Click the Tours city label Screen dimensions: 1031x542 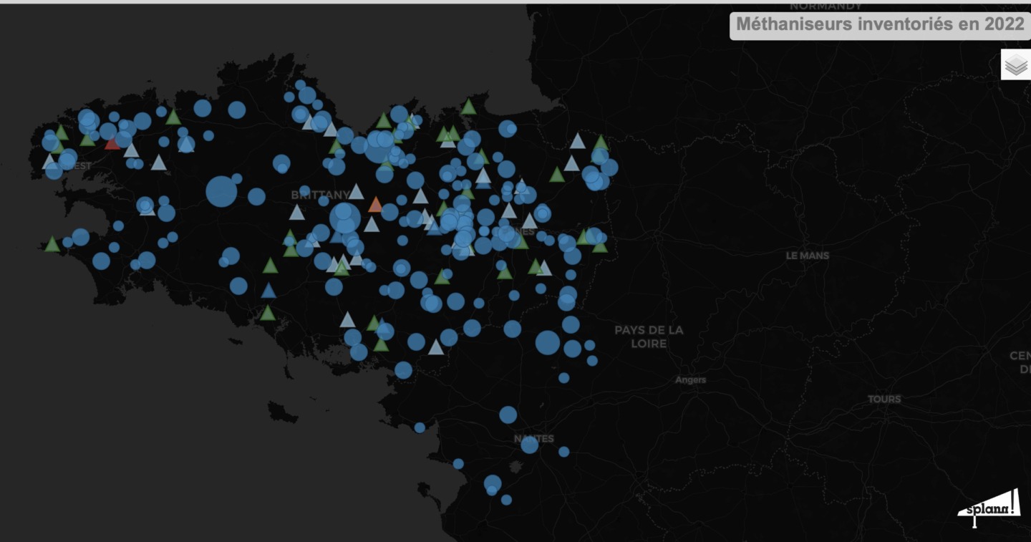[884, 399]
